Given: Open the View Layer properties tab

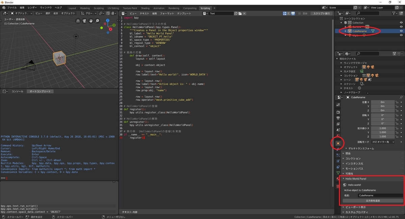Looking at the screenshot, I should 338,124.
